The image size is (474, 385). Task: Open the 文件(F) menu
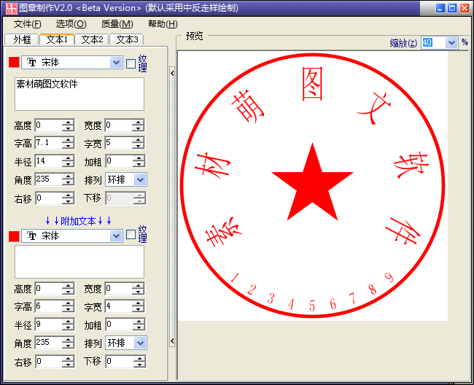click(27, 24)
